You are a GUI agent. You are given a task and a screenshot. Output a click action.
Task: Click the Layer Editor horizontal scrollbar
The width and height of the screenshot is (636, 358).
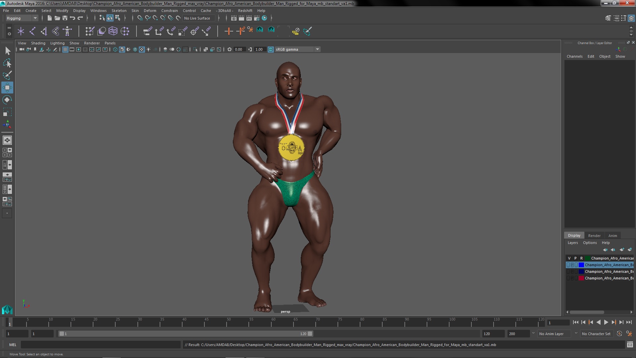pos(587,312)
